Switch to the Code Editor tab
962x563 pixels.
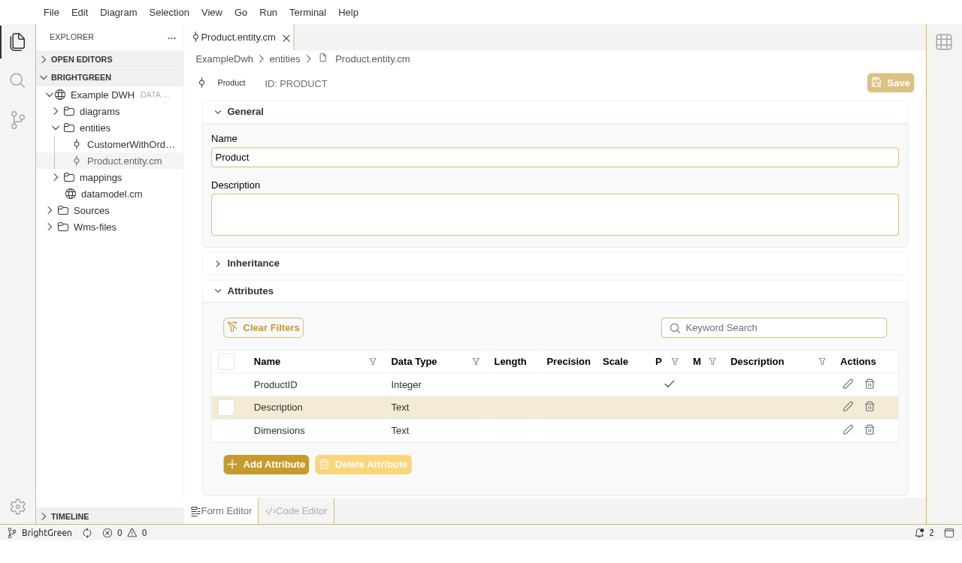[296, 511]
